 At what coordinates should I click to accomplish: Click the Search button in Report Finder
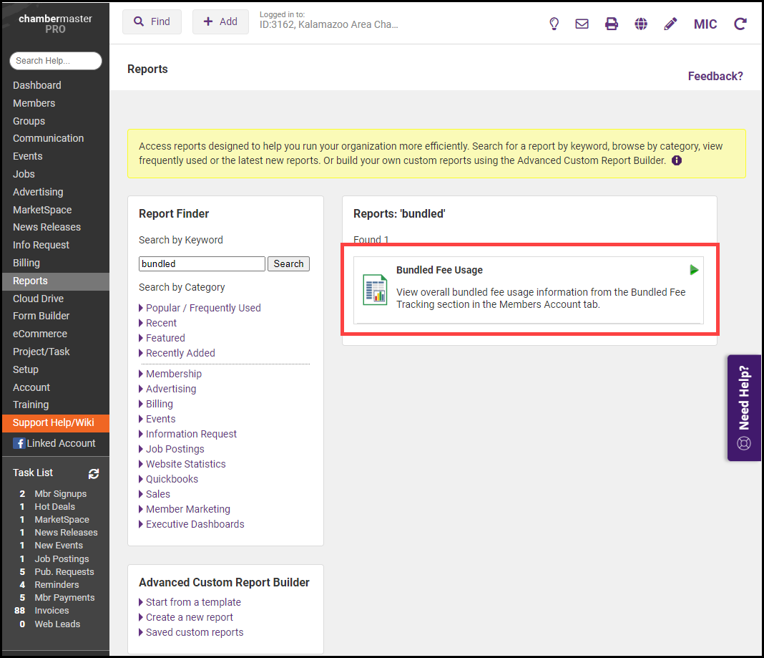pyautogui.click(x=288, y=263)
